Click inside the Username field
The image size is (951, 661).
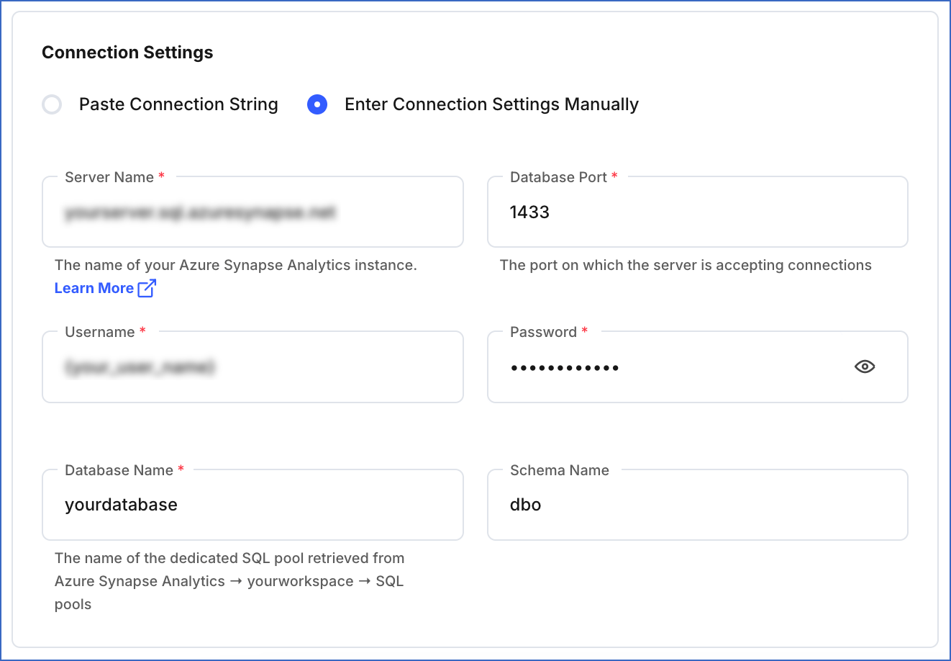click(x=252, y=367)
